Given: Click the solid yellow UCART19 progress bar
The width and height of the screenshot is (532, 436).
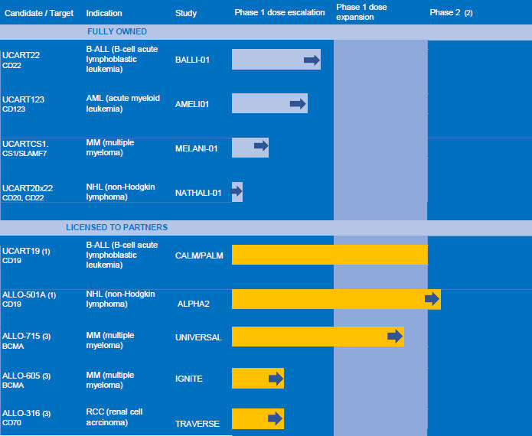Looking at the screenshot, I should coord(329,255).
